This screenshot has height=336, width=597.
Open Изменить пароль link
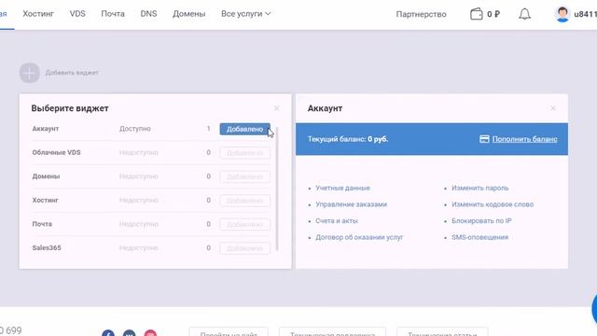coord(479,189)
